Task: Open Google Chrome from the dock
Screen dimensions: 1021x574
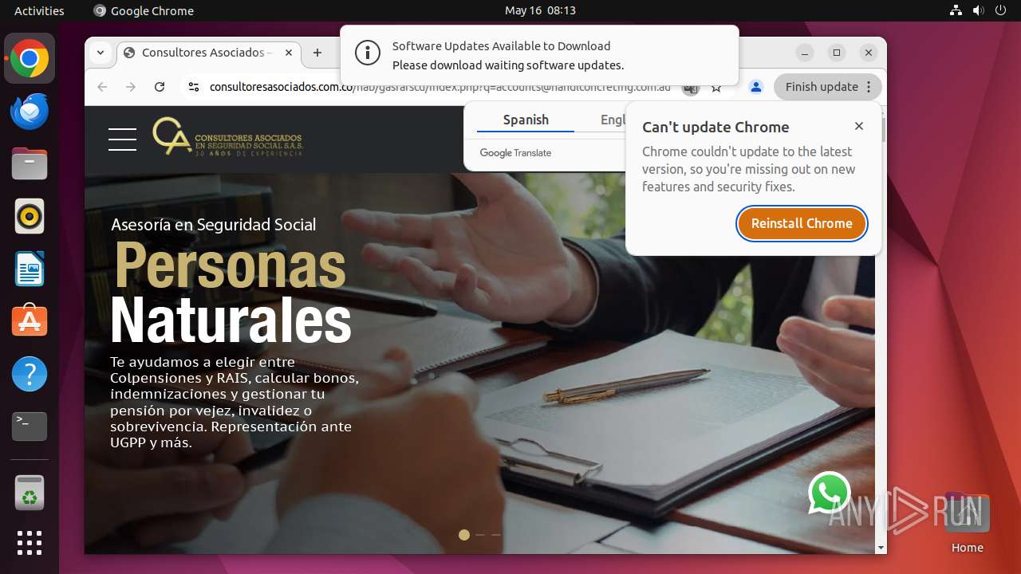Action: (x=30, y=59)
